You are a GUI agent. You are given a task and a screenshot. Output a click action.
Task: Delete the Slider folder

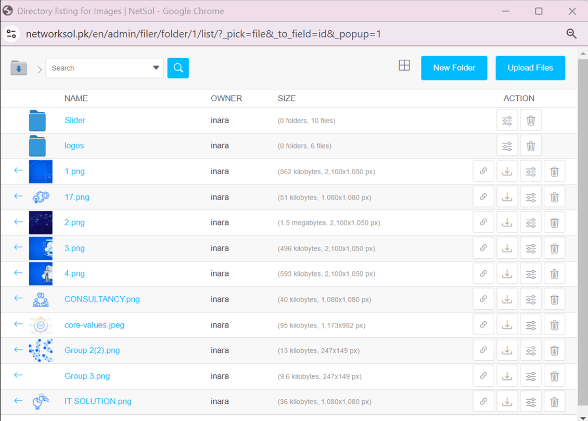pyautogui.click(x=531, y=120)
